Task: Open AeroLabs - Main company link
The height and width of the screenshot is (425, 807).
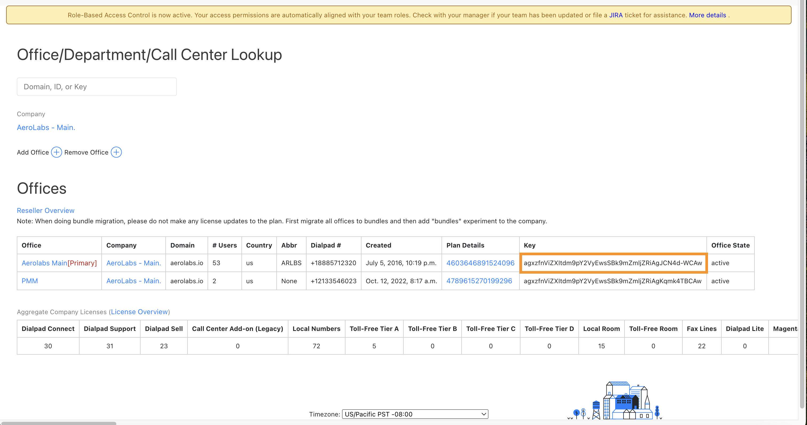Action: (46, 127)
